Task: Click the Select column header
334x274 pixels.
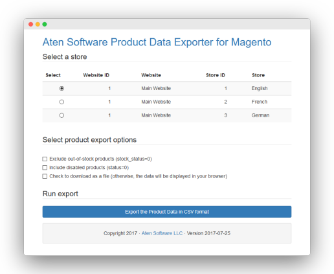Action: pos(53,75)
